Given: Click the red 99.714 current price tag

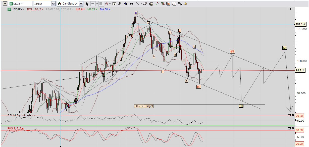Looking at the screenshot, I should click(x=301, y=70).
